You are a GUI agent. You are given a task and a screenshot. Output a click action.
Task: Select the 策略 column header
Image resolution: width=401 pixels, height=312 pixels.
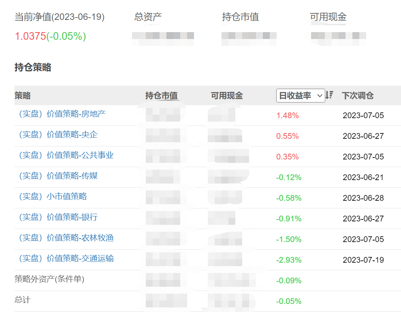(23, 96)
